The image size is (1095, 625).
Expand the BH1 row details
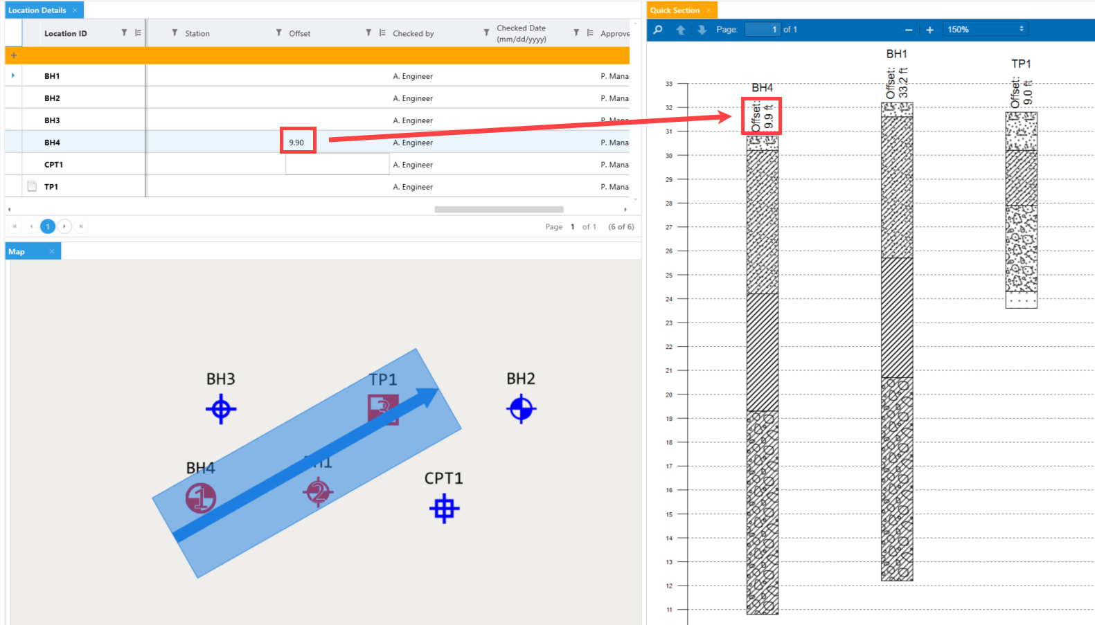point(13,75)
